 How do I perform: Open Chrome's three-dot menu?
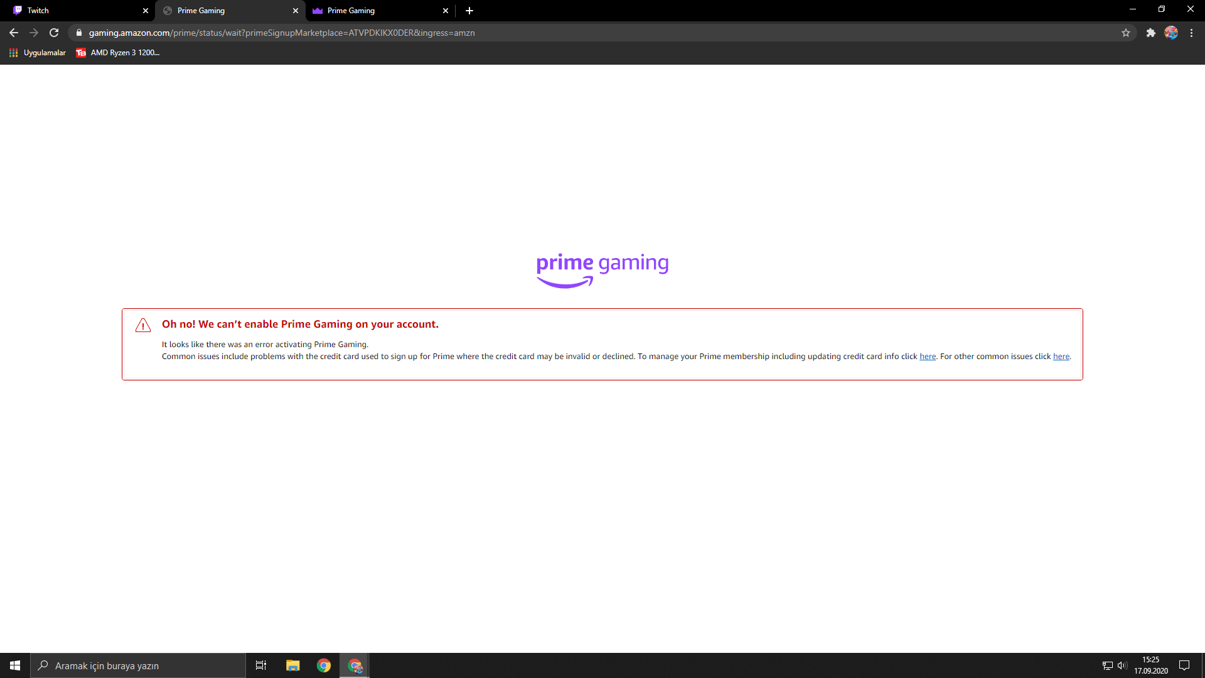[1191, 33]
